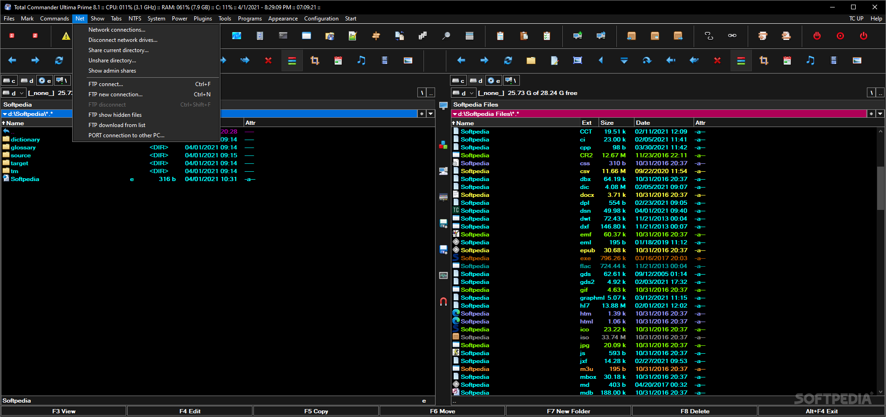Click the F3 View button
The width and height of the screenshot is (886, 417).
click(x=64, y=411)
